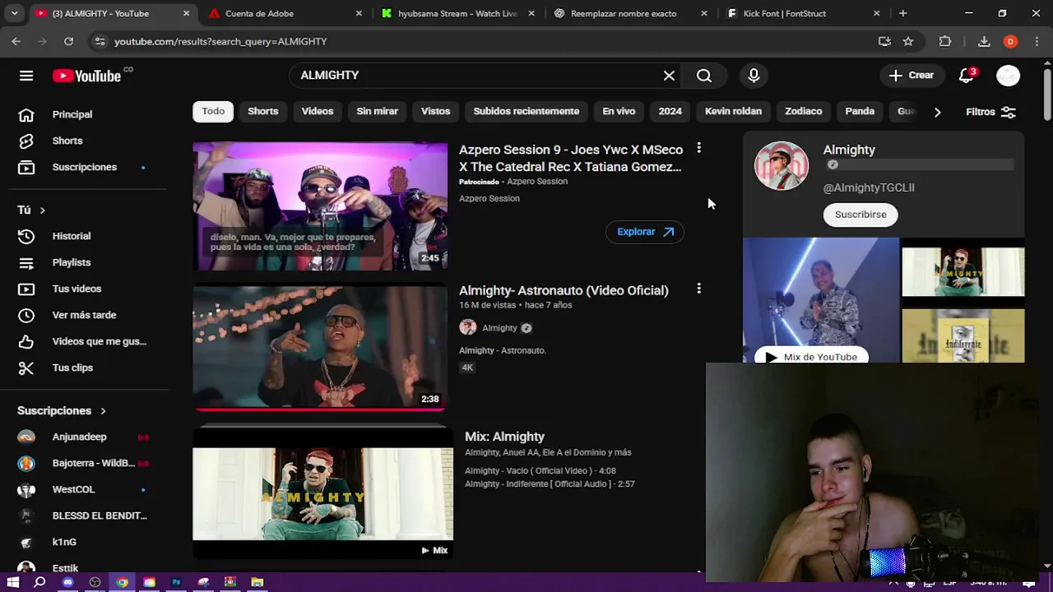Open Photoshop from the taskbar
Image resolution: width=1053 pixels, height=592 pixels.
tap(176, 582)
